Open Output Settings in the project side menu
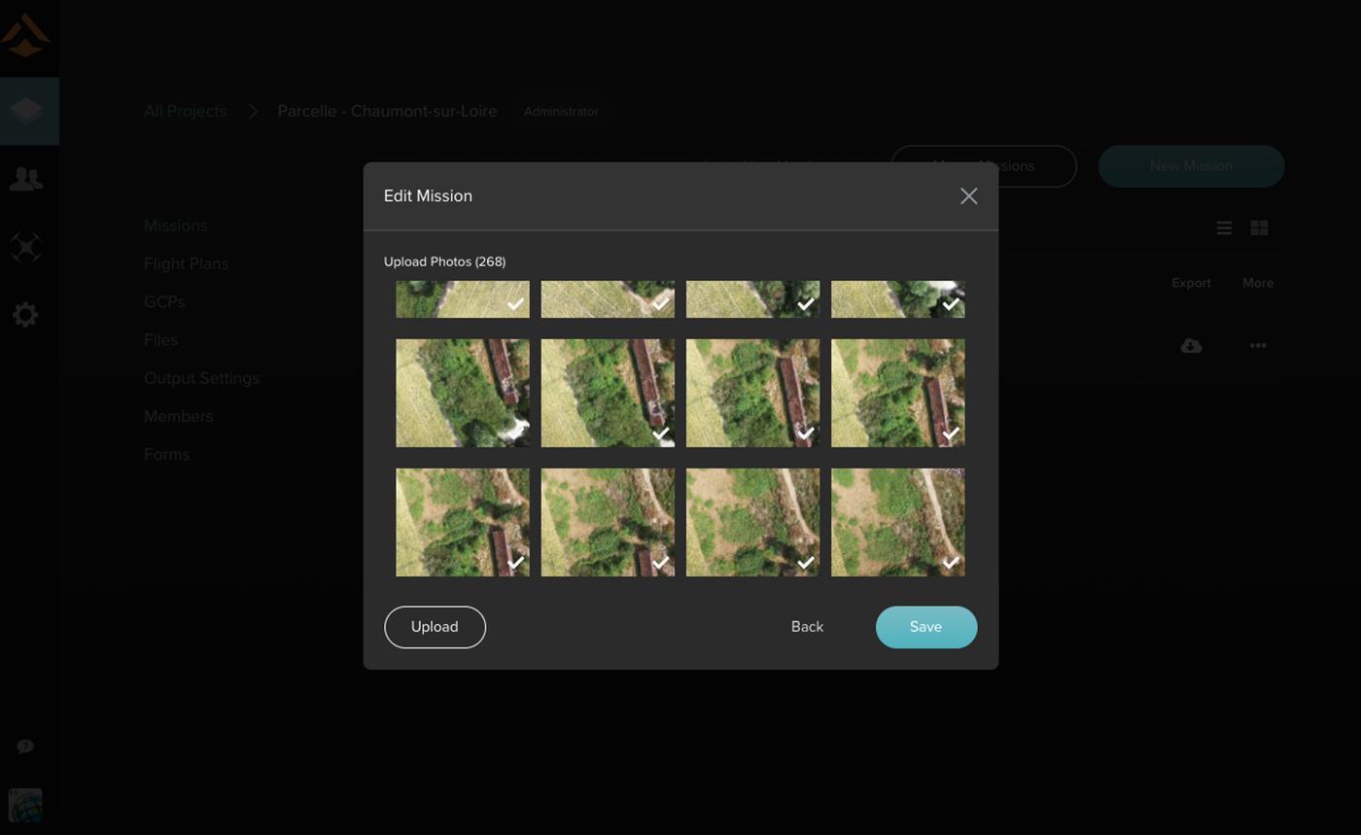The height and width of the screenshot is (835, 1361). click(x=201, y=378)
